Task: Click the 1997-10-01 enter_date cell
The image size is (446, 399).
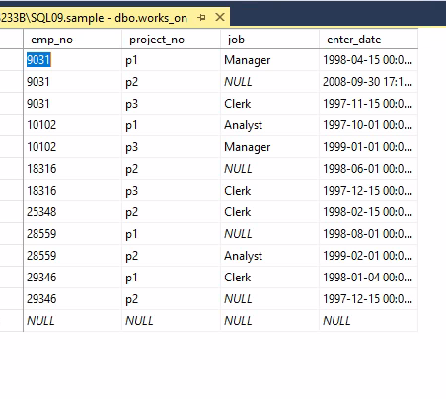Action: click(x=368, y=125)
